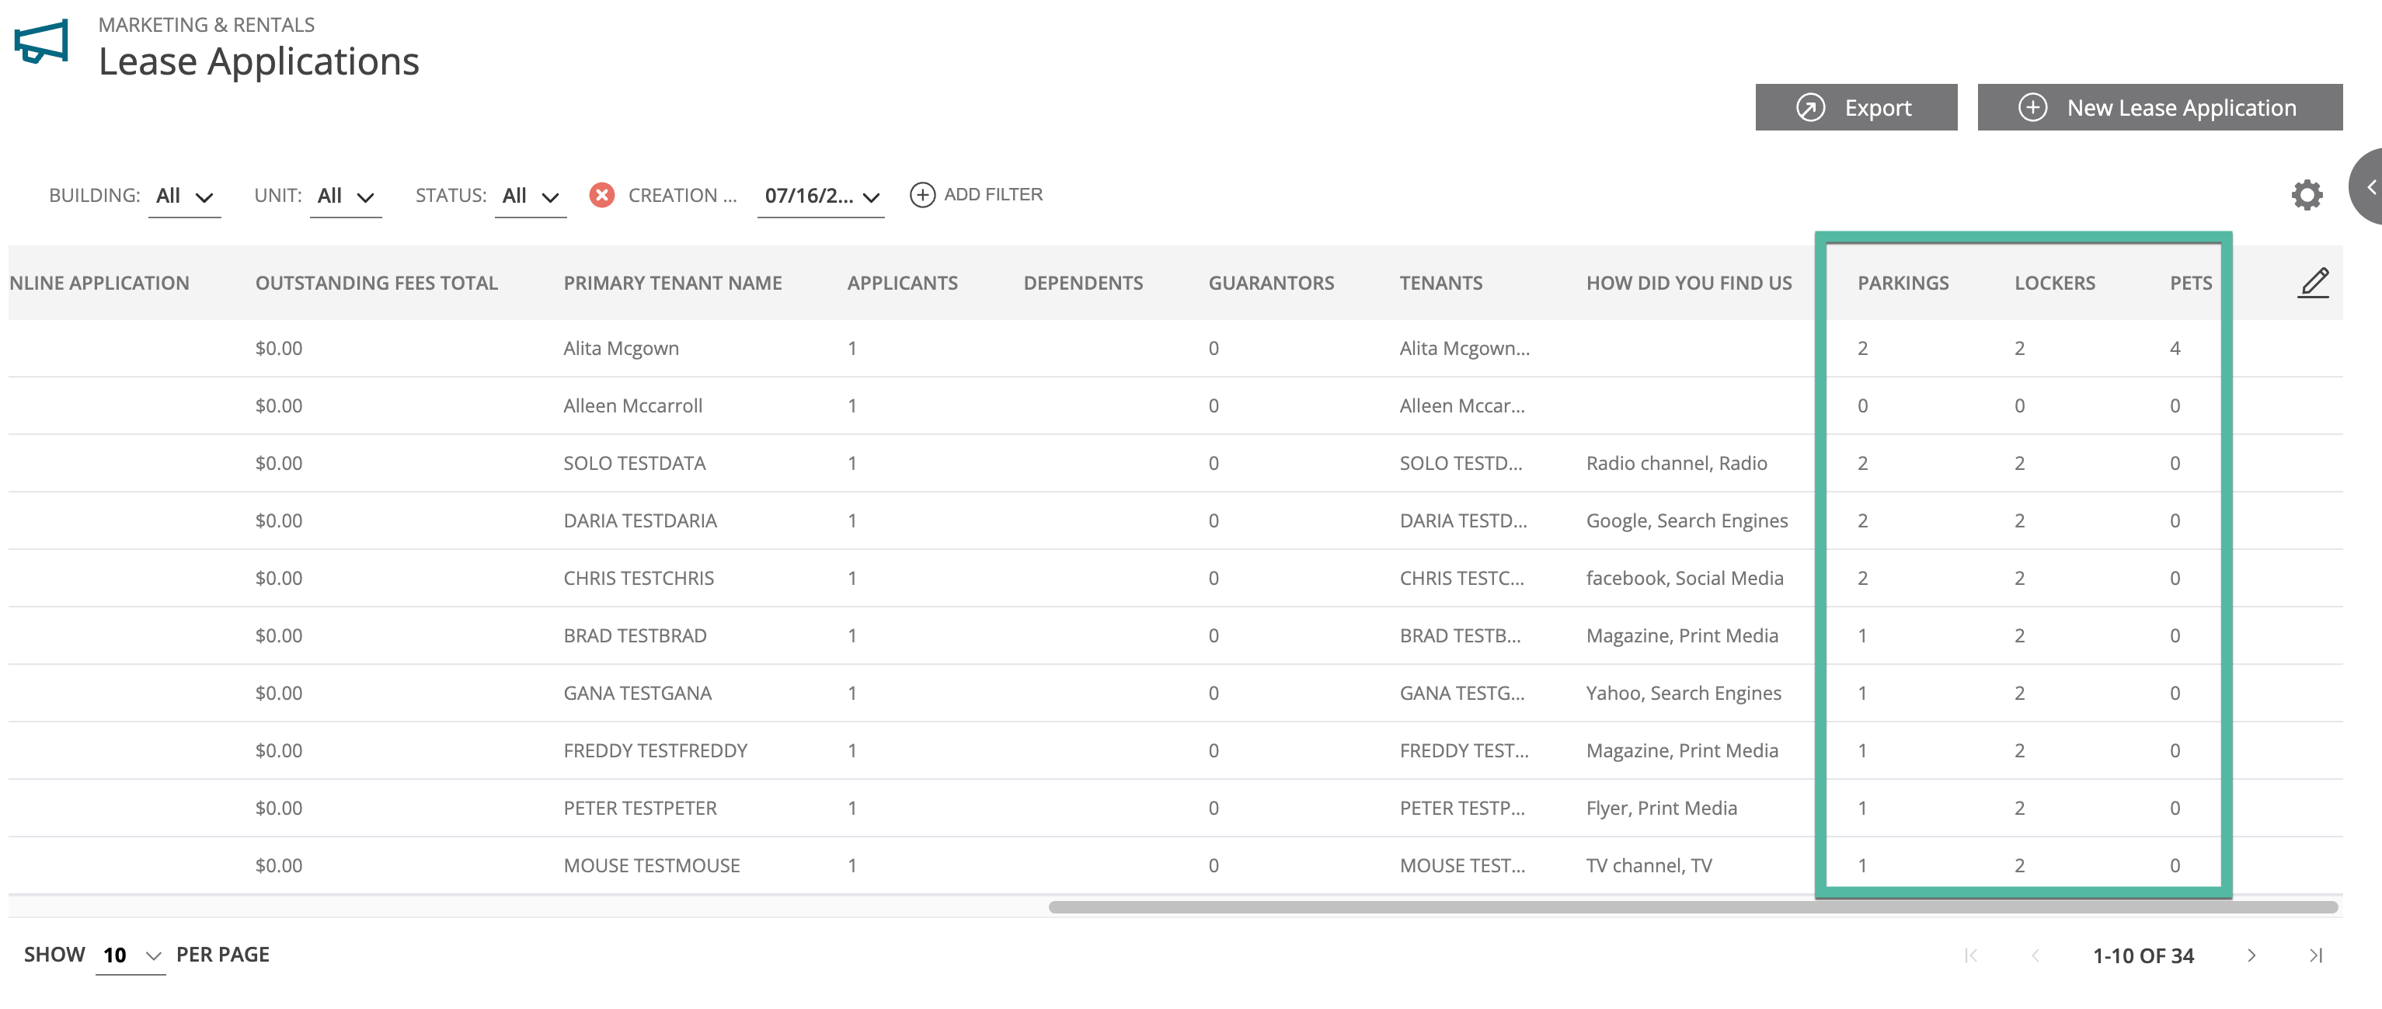Click pets value 4 in Alita Mcgown row

click(2175, 349)
